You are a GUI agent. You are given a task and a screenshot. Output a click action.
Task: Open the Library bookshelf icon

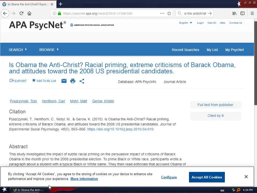[x=234, y=14]
